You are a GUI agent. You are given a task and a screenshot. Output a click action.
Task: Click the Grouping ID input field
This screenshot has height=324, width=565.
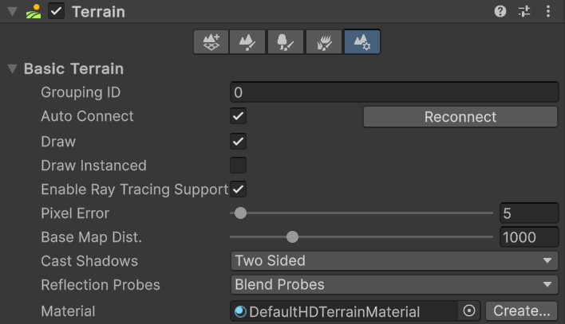393,92
